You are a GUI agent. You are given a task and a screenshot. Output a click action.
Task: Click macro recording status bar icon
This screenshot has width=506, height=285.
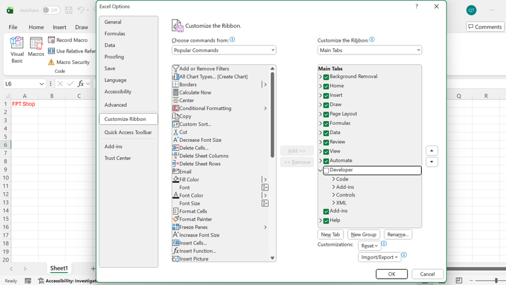coord(28,281)
